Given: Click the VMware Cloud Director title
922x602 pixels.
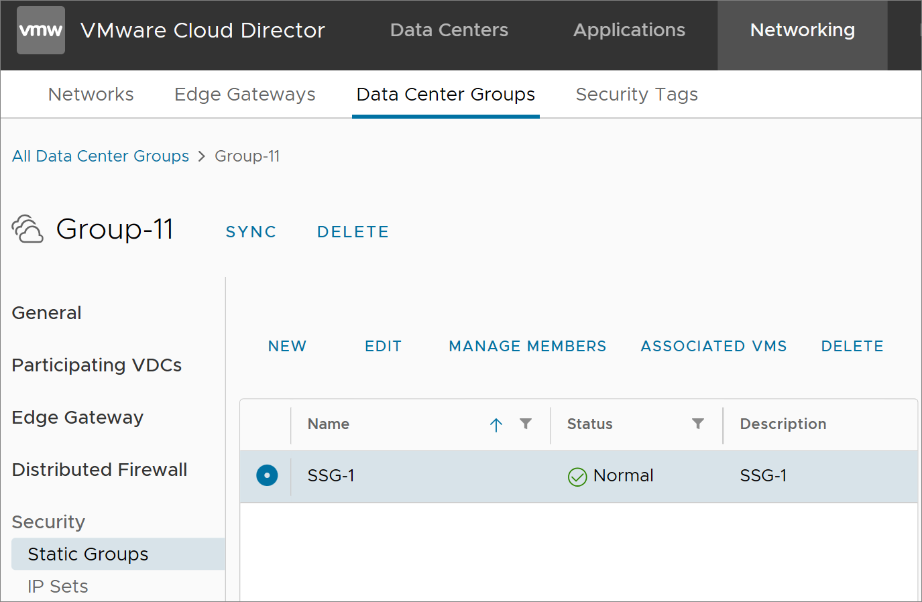Looking at the screenshot, I should 203,30.
